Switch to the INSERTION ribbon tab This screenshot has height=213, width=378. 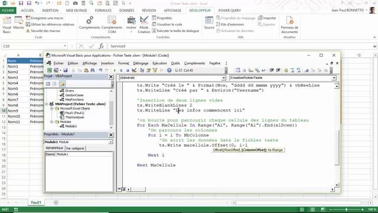pyautogui.click(x=50, y=11)
